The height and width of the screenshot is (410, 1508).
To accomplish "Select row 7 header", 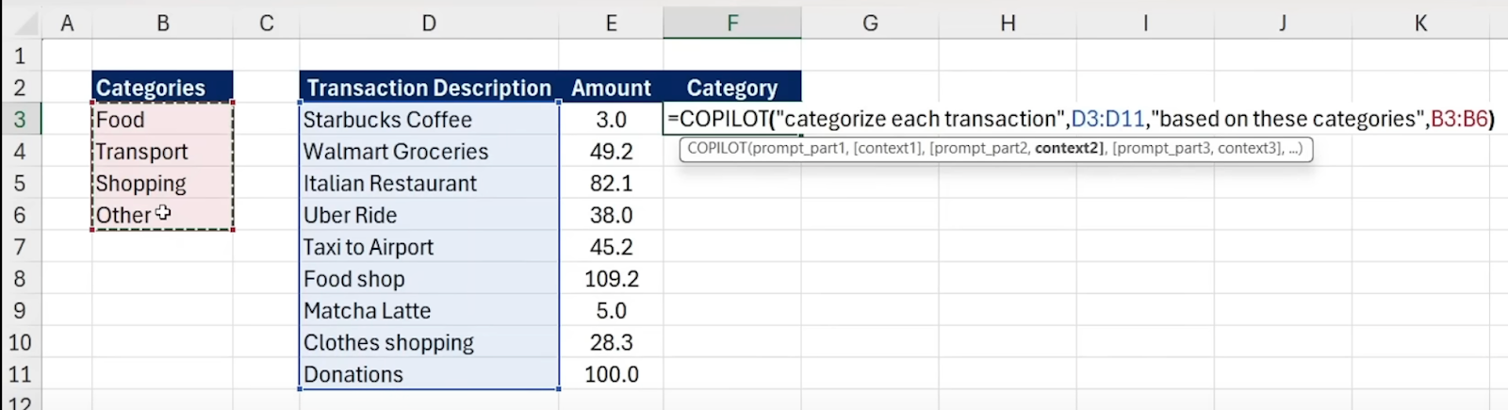I will pos(20,247).
